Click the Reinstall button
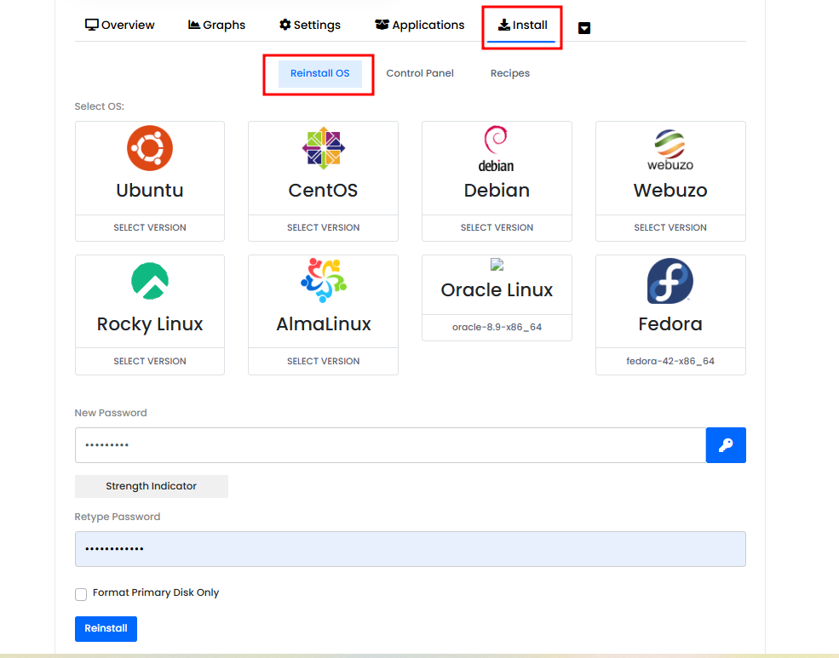 click(106, 628)
